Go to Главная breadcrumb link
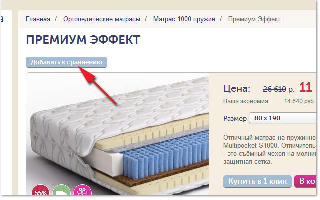 38,19
